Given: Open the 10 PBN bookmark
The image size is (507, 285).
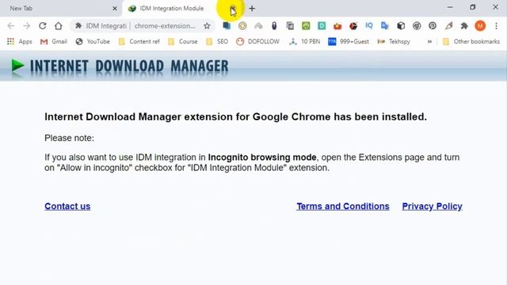Looking at the screenshot, I should click(x=304, y=41).
